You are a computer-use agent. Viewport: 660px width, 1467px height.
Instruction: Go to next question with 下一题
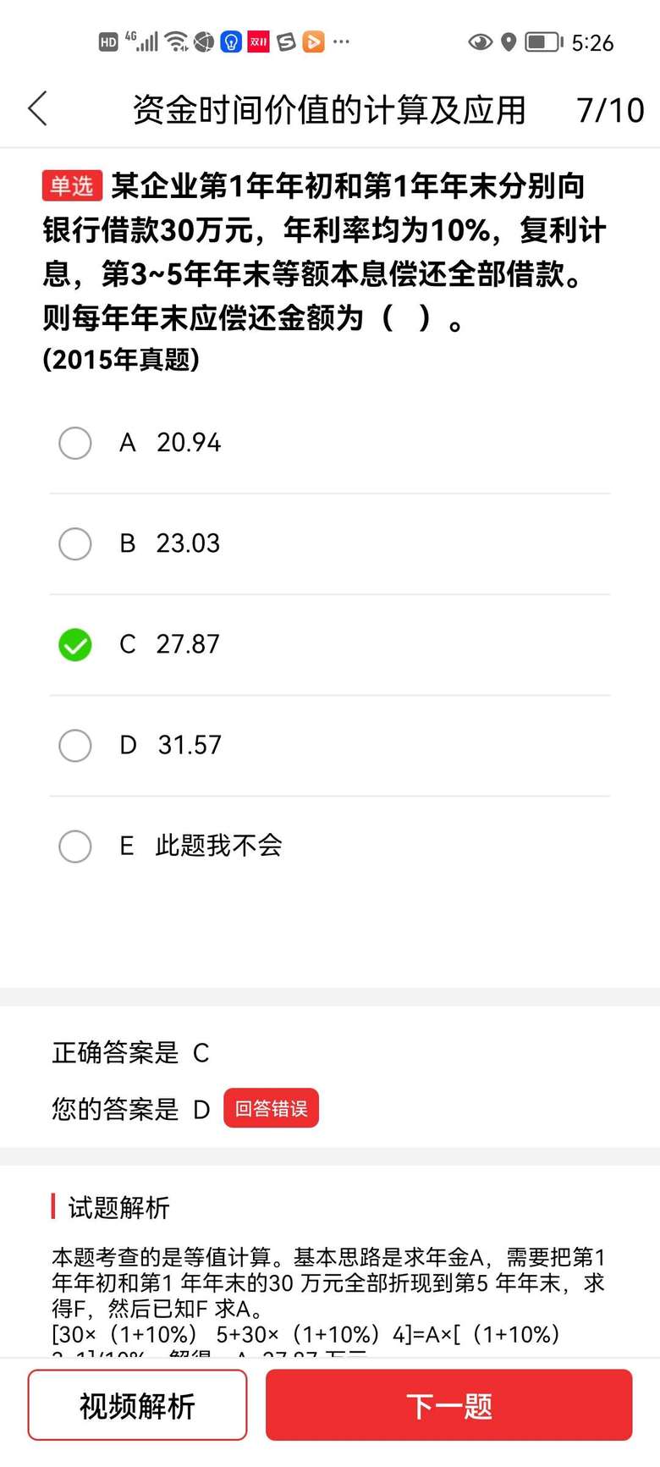click(448, 1406)
